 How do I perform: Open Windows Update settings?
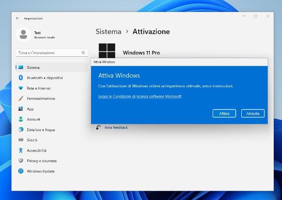tap(52, 171)
